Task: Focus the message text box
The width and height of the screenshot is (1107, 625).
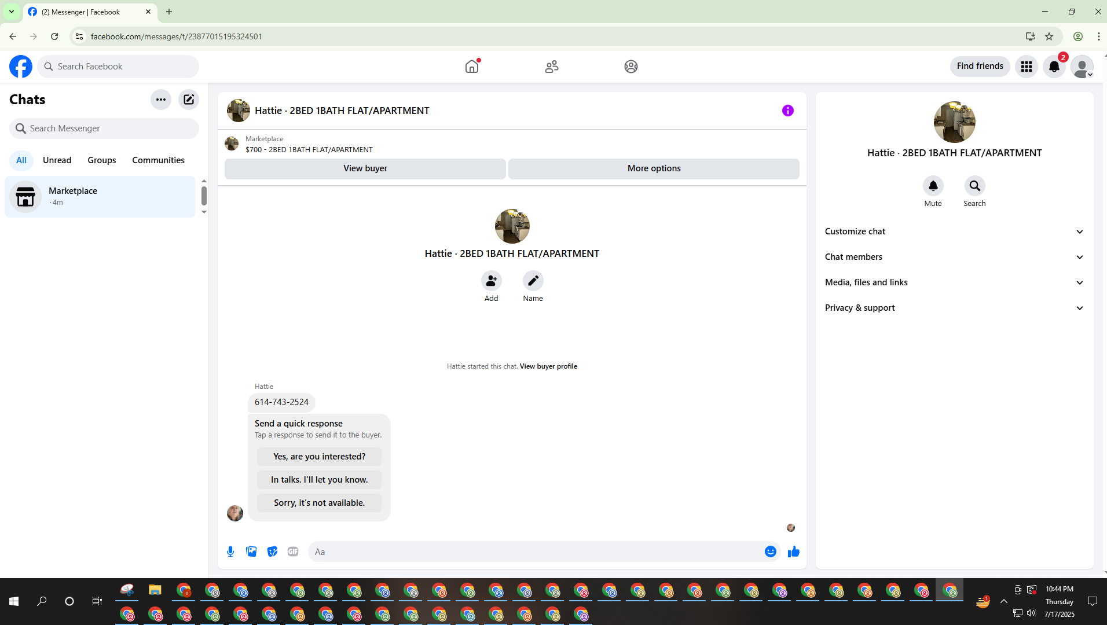Action: [536, 552]
